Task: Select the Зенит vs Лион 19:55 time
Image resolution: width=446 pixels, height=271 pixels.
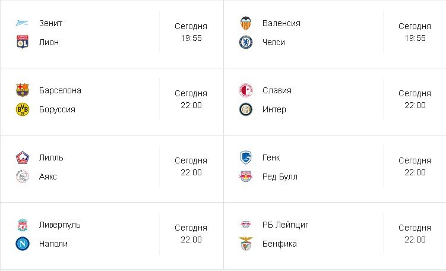Action: [191, 38]
